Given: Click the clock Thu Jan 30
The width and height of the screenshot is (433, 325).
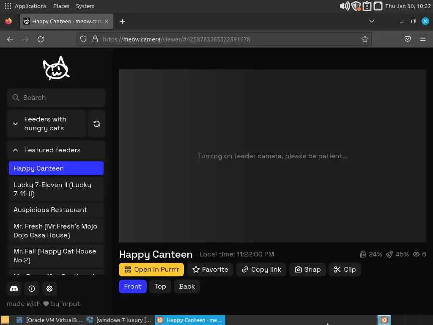Looking at the screenshot, I should (408, 6).
